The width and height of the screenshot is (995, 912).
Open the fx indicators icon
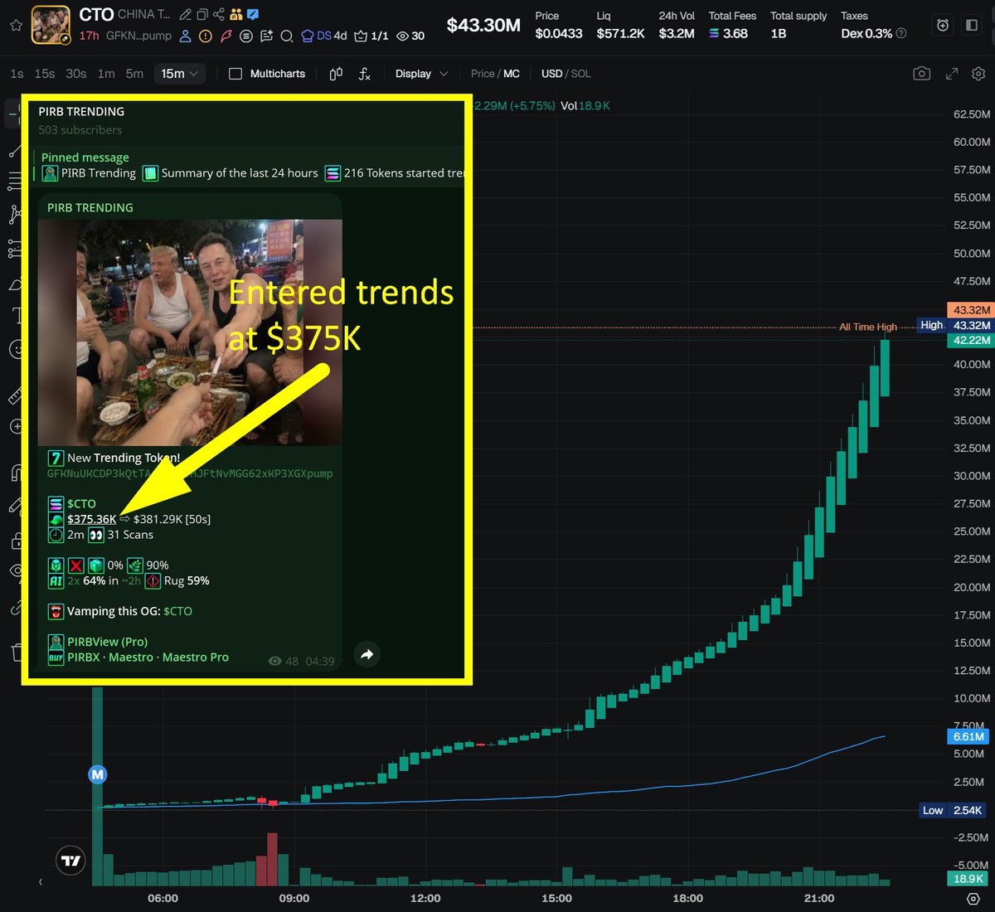[x=364, y=74]
